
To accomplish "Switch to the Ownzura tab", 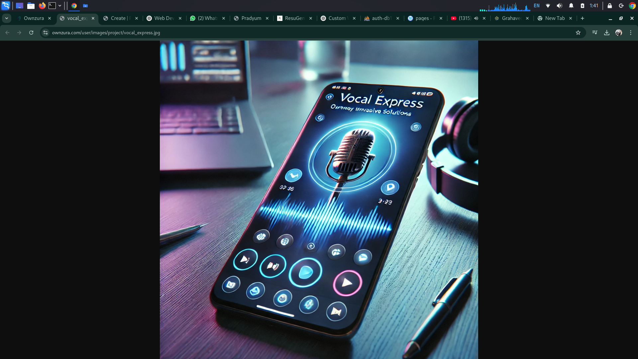I will pos(34,18).
